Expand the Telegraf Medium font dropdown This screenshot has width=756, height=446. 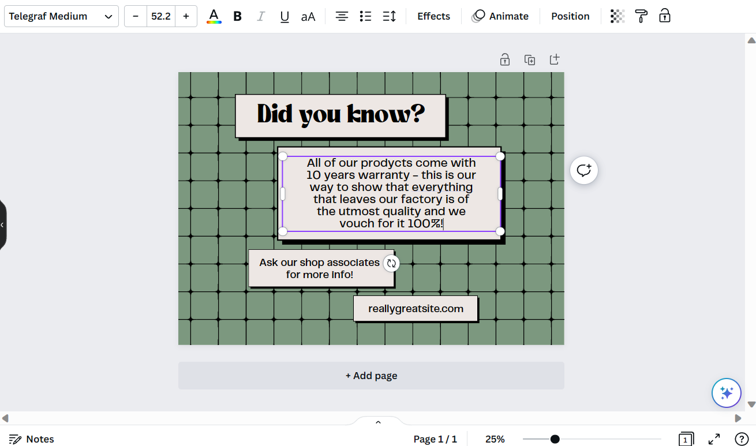tap(61, 16)
